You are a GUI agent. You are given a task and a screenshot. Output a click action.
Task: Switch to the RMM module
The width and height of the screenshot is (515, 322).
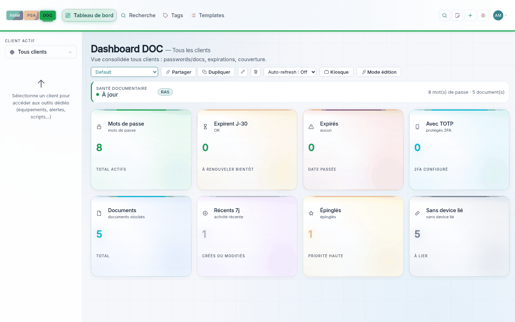point(15,15)
